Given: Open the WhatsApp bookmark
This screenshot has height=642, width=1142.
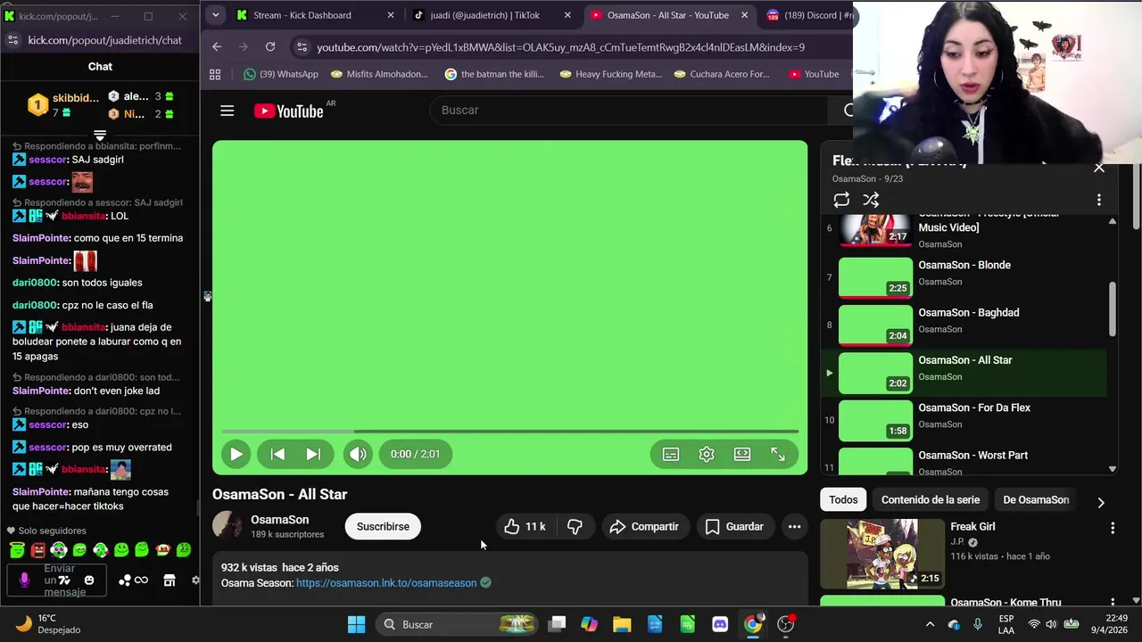Looking at the screenshot, I should point(281,74).
